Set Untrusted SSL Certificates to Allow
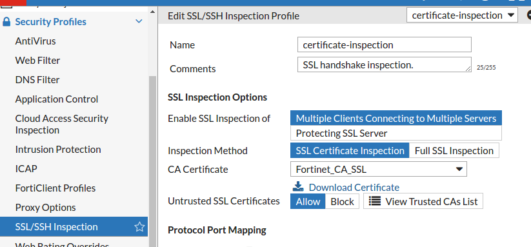This screenshot has width=531, height=247. pyautogui.click(x=308, y=201)
